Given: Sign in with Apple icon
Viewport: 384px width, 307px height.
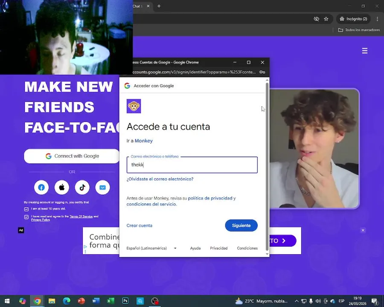Looking at the screenshot, I should [x=62, y=188].
